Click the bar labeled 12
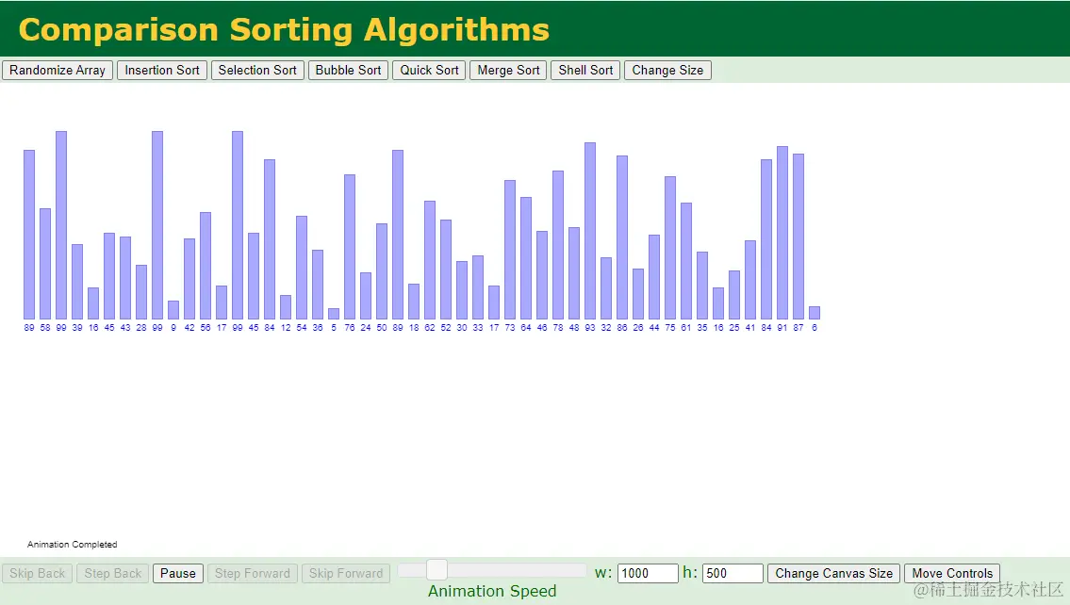This screenshot has width=1070, height=605. pos(286,307)
